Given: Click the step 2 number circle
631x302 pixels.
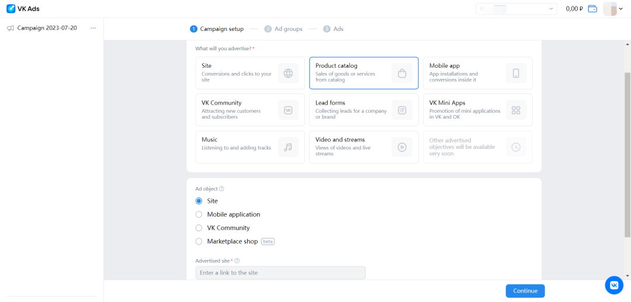Looking at the screenshot, I should (x=268, y=29).
